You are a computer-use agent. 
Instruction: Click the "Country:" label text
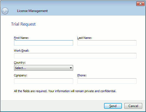20,63
